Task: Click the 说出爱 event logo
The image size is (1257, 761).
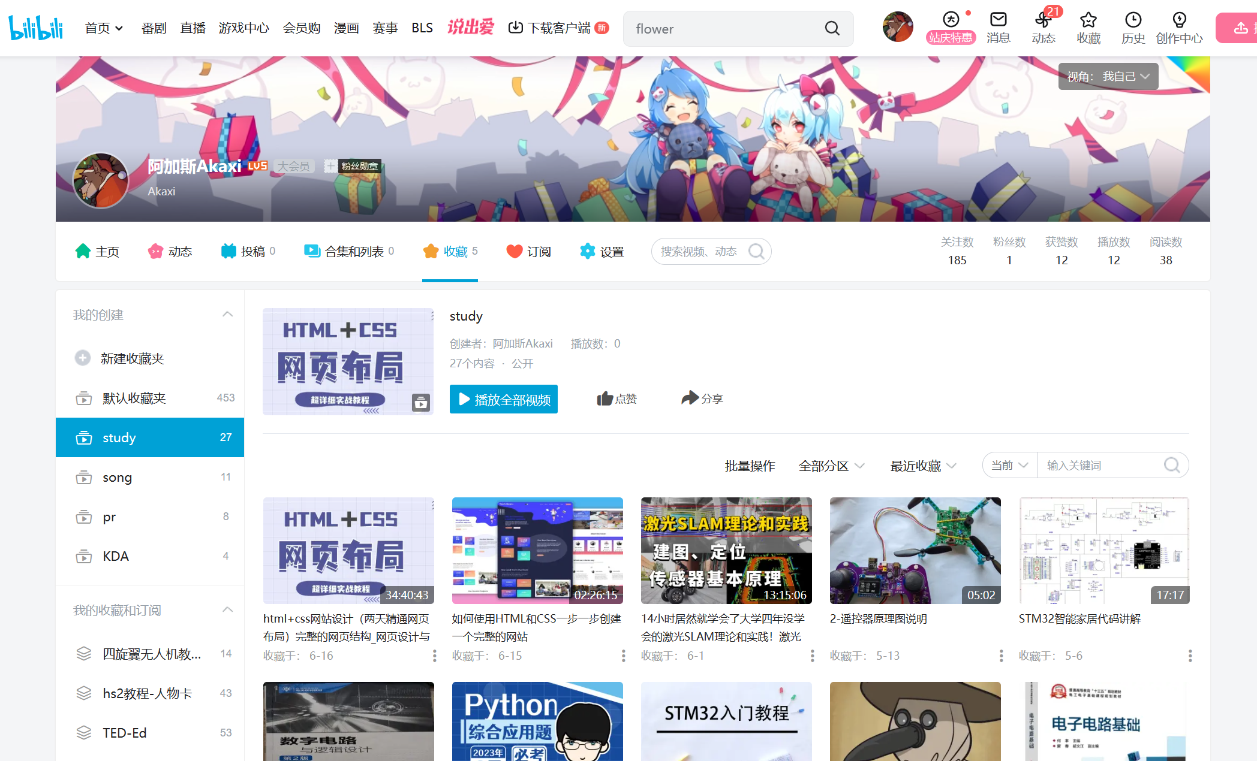Action: [471, 27]
